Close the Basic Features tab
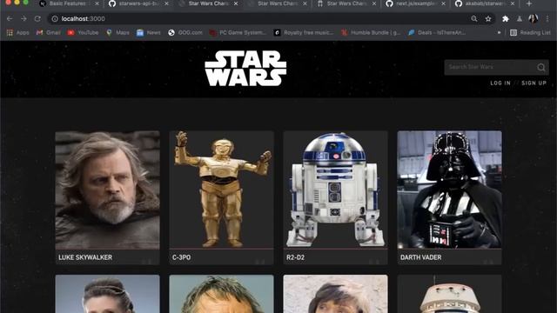557x313 pixels. [x=97, y=3]
